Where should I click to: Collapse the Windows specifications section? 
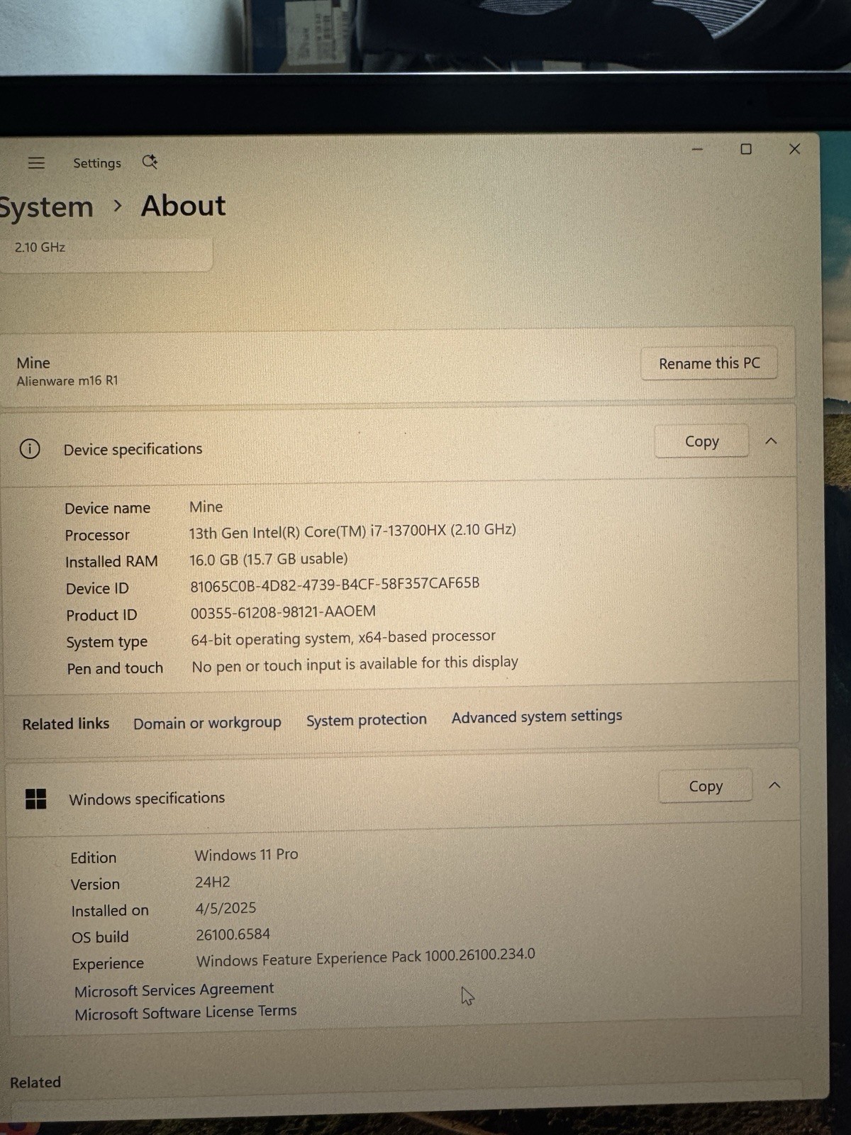point(775,785)
